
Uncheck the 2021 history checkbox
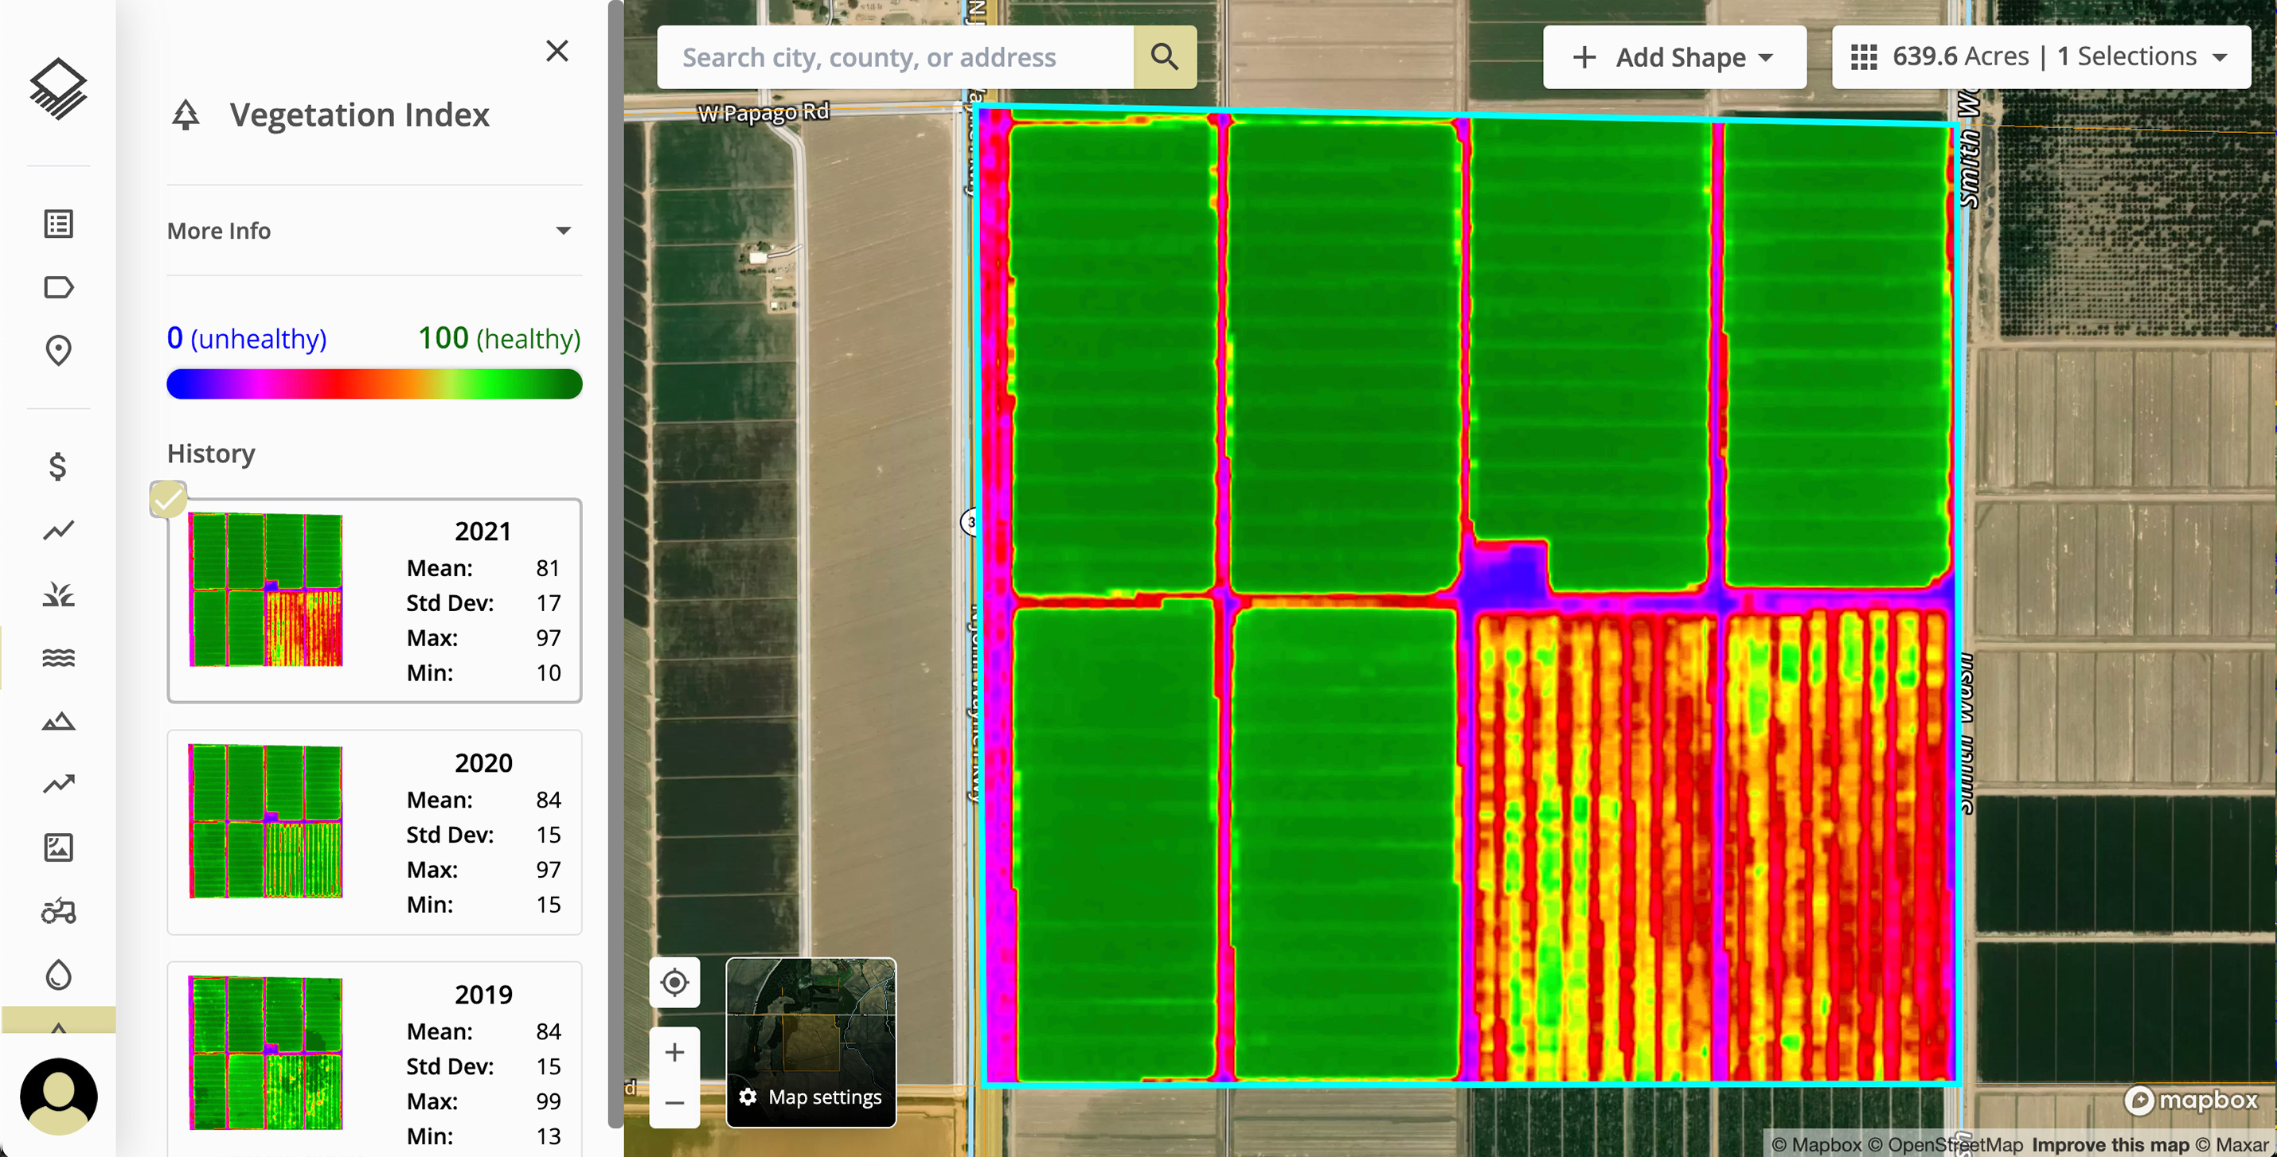click(x=167, y=499)
